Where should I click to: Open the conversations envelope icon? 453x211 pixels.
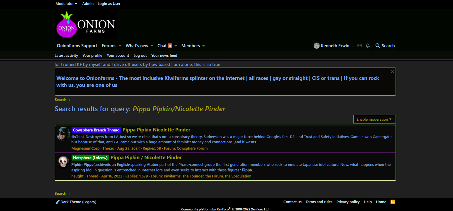pyautogui.click(x=360, y=46)
